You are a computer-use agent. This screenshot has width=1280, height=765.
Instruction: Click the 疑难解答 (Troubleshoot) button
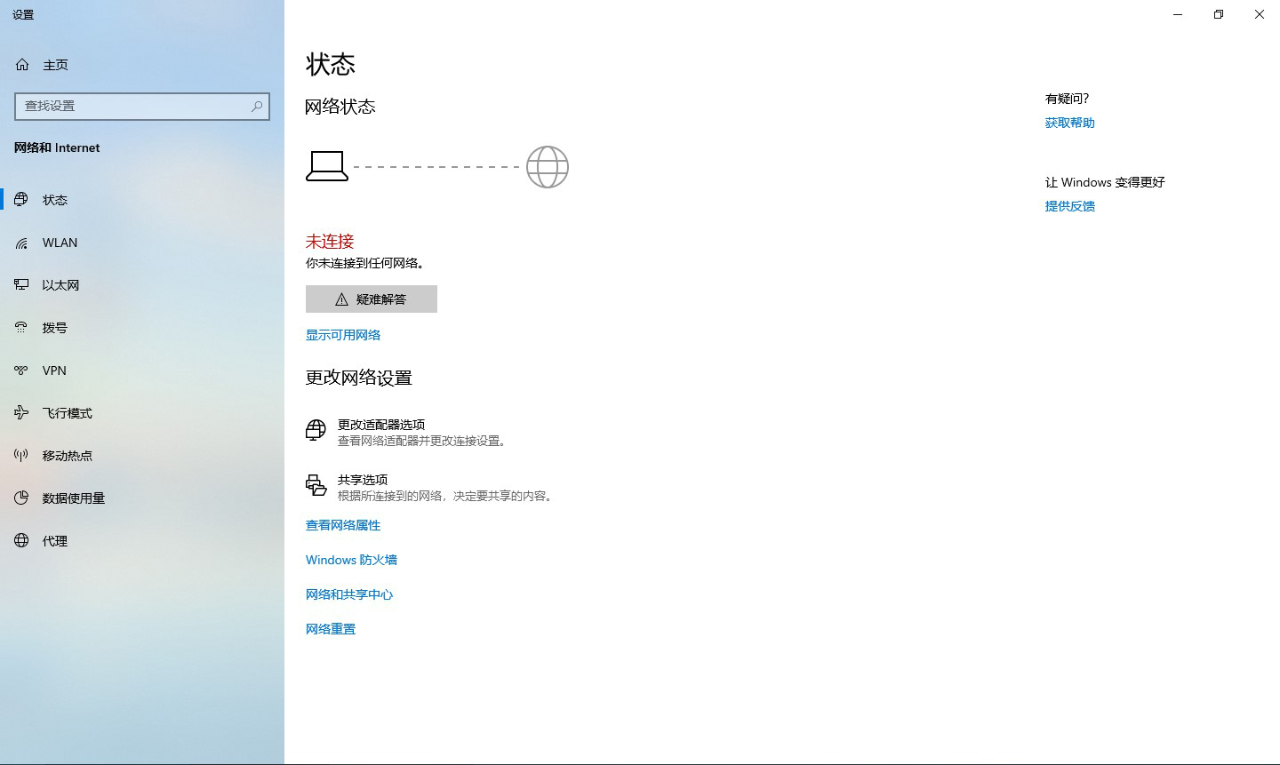coord(372,299)
